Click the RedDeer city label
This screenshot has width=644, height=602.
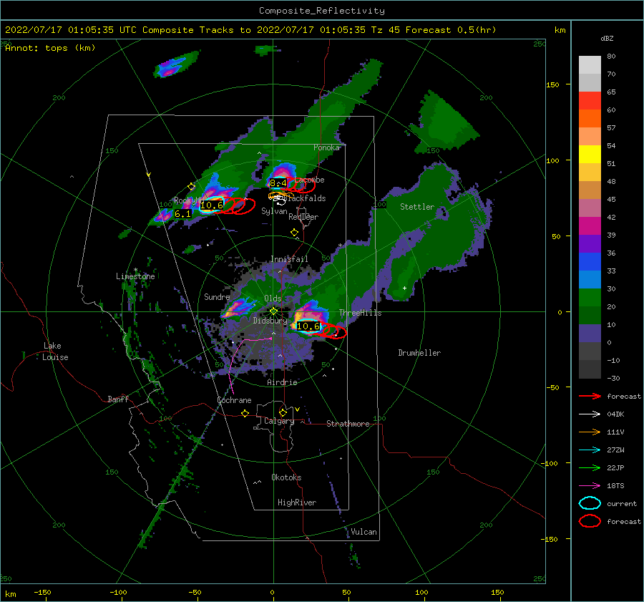point(303,217)
